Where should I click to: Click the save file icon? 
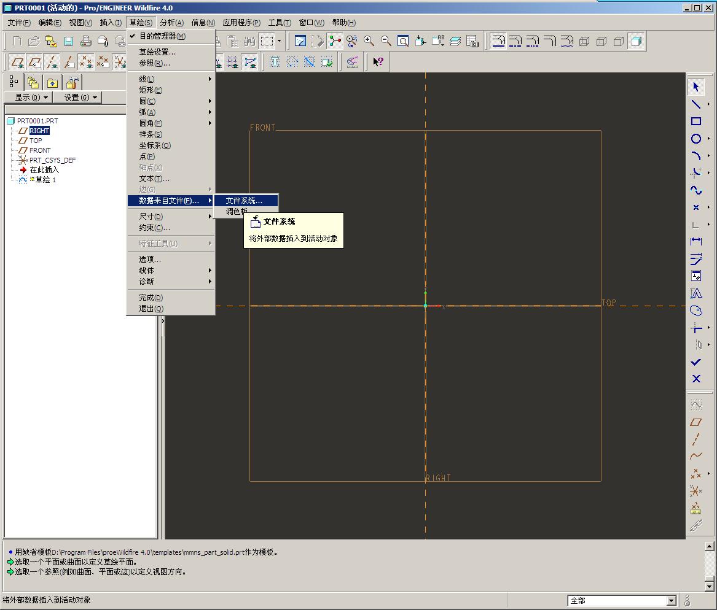click(x=68, y=42)
